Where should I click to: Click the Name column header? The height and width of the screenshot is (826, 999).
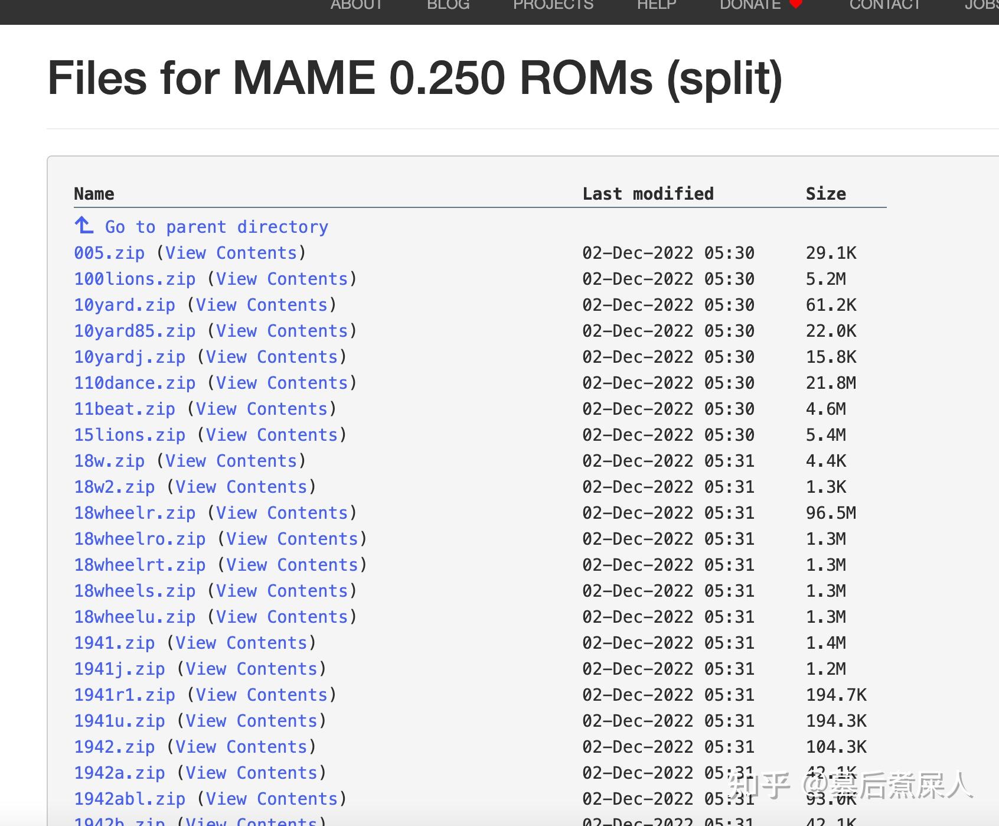tap(93, 193)
